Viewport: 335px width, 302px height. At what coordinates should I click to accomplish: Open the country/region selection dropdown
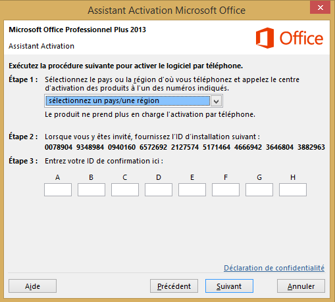coord(134,101)
